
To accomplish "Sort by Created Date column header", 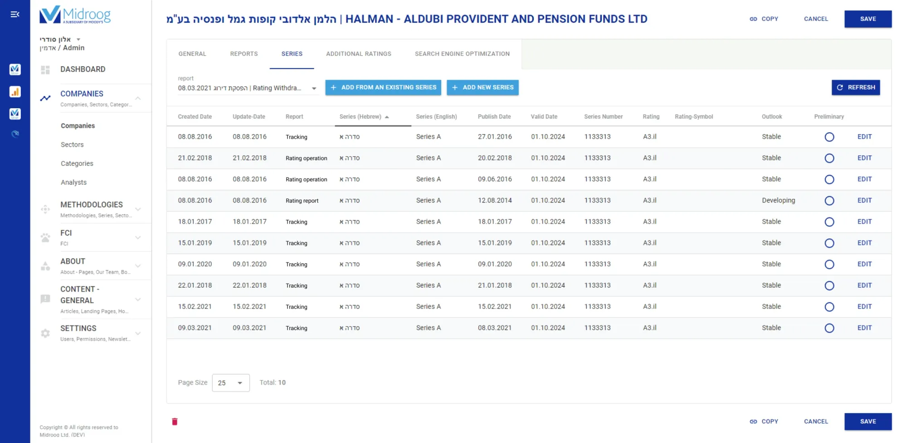I will 195,117.
